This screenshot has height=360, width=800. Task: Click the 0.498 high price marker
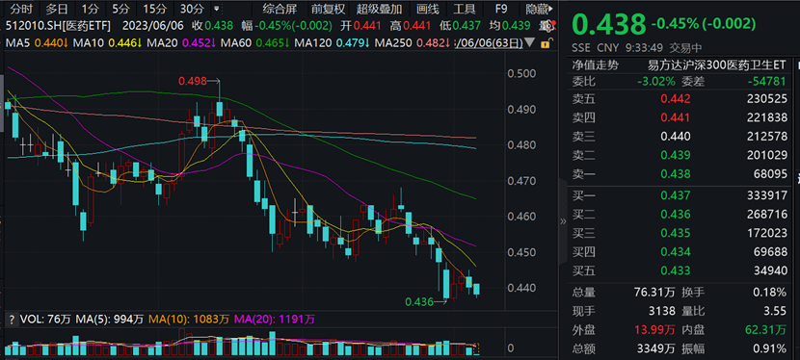[192, 81]
